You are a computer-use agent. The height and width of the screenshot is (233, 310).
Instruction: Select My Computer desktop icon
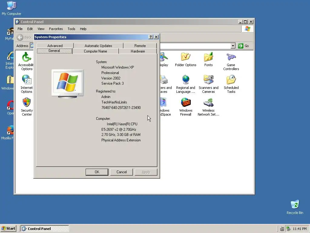(x=12, y=8)
